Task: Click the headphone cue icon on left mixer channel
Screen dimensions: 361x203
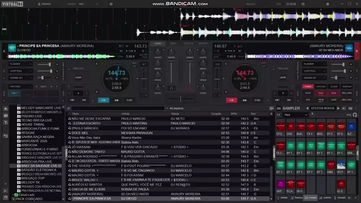Action: [x=171, y=88]
